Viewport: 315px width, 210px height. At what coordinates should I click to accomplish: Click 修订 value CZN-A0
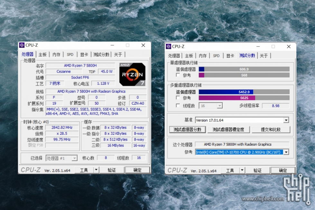(x=138, y=103)
